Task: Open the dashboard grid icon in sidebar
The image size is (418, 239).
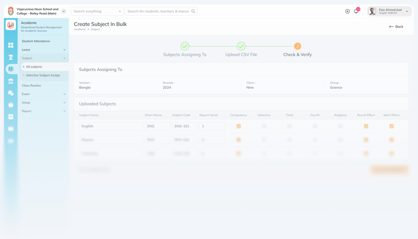Action: [x=11, y=45]
